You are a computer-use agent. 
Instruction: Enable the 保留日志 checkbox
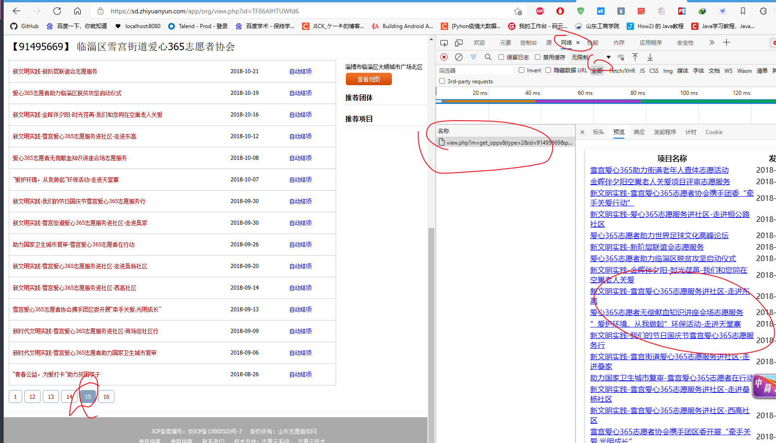501,57
